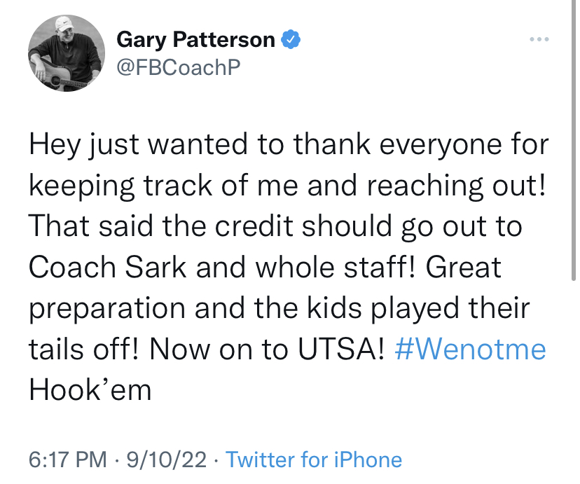Click the blue verified checkmark badge

click(291, 39)
